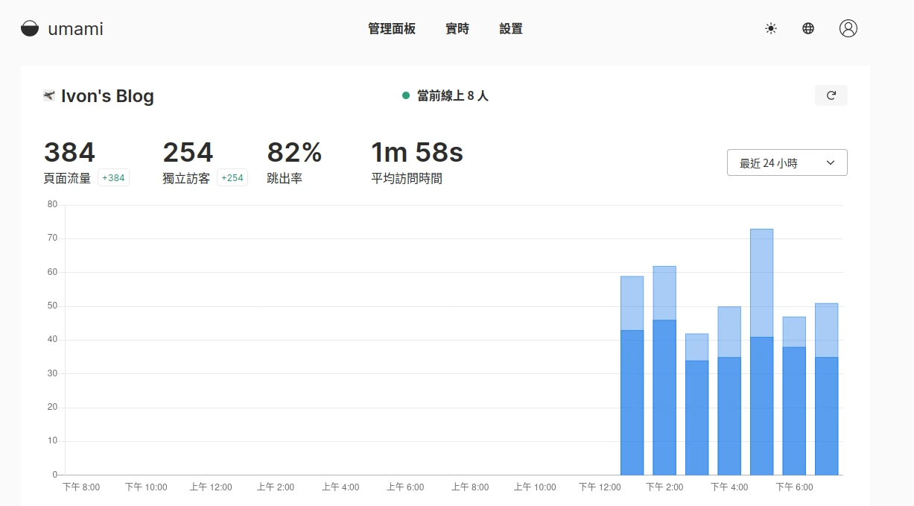914x506 pixels.
Task: Open the 管理面板 dashboard tab
Action: point(392,29)
